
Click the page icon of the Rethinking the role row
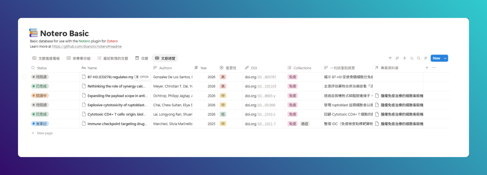pyautogui.click(x=84, y=86)
